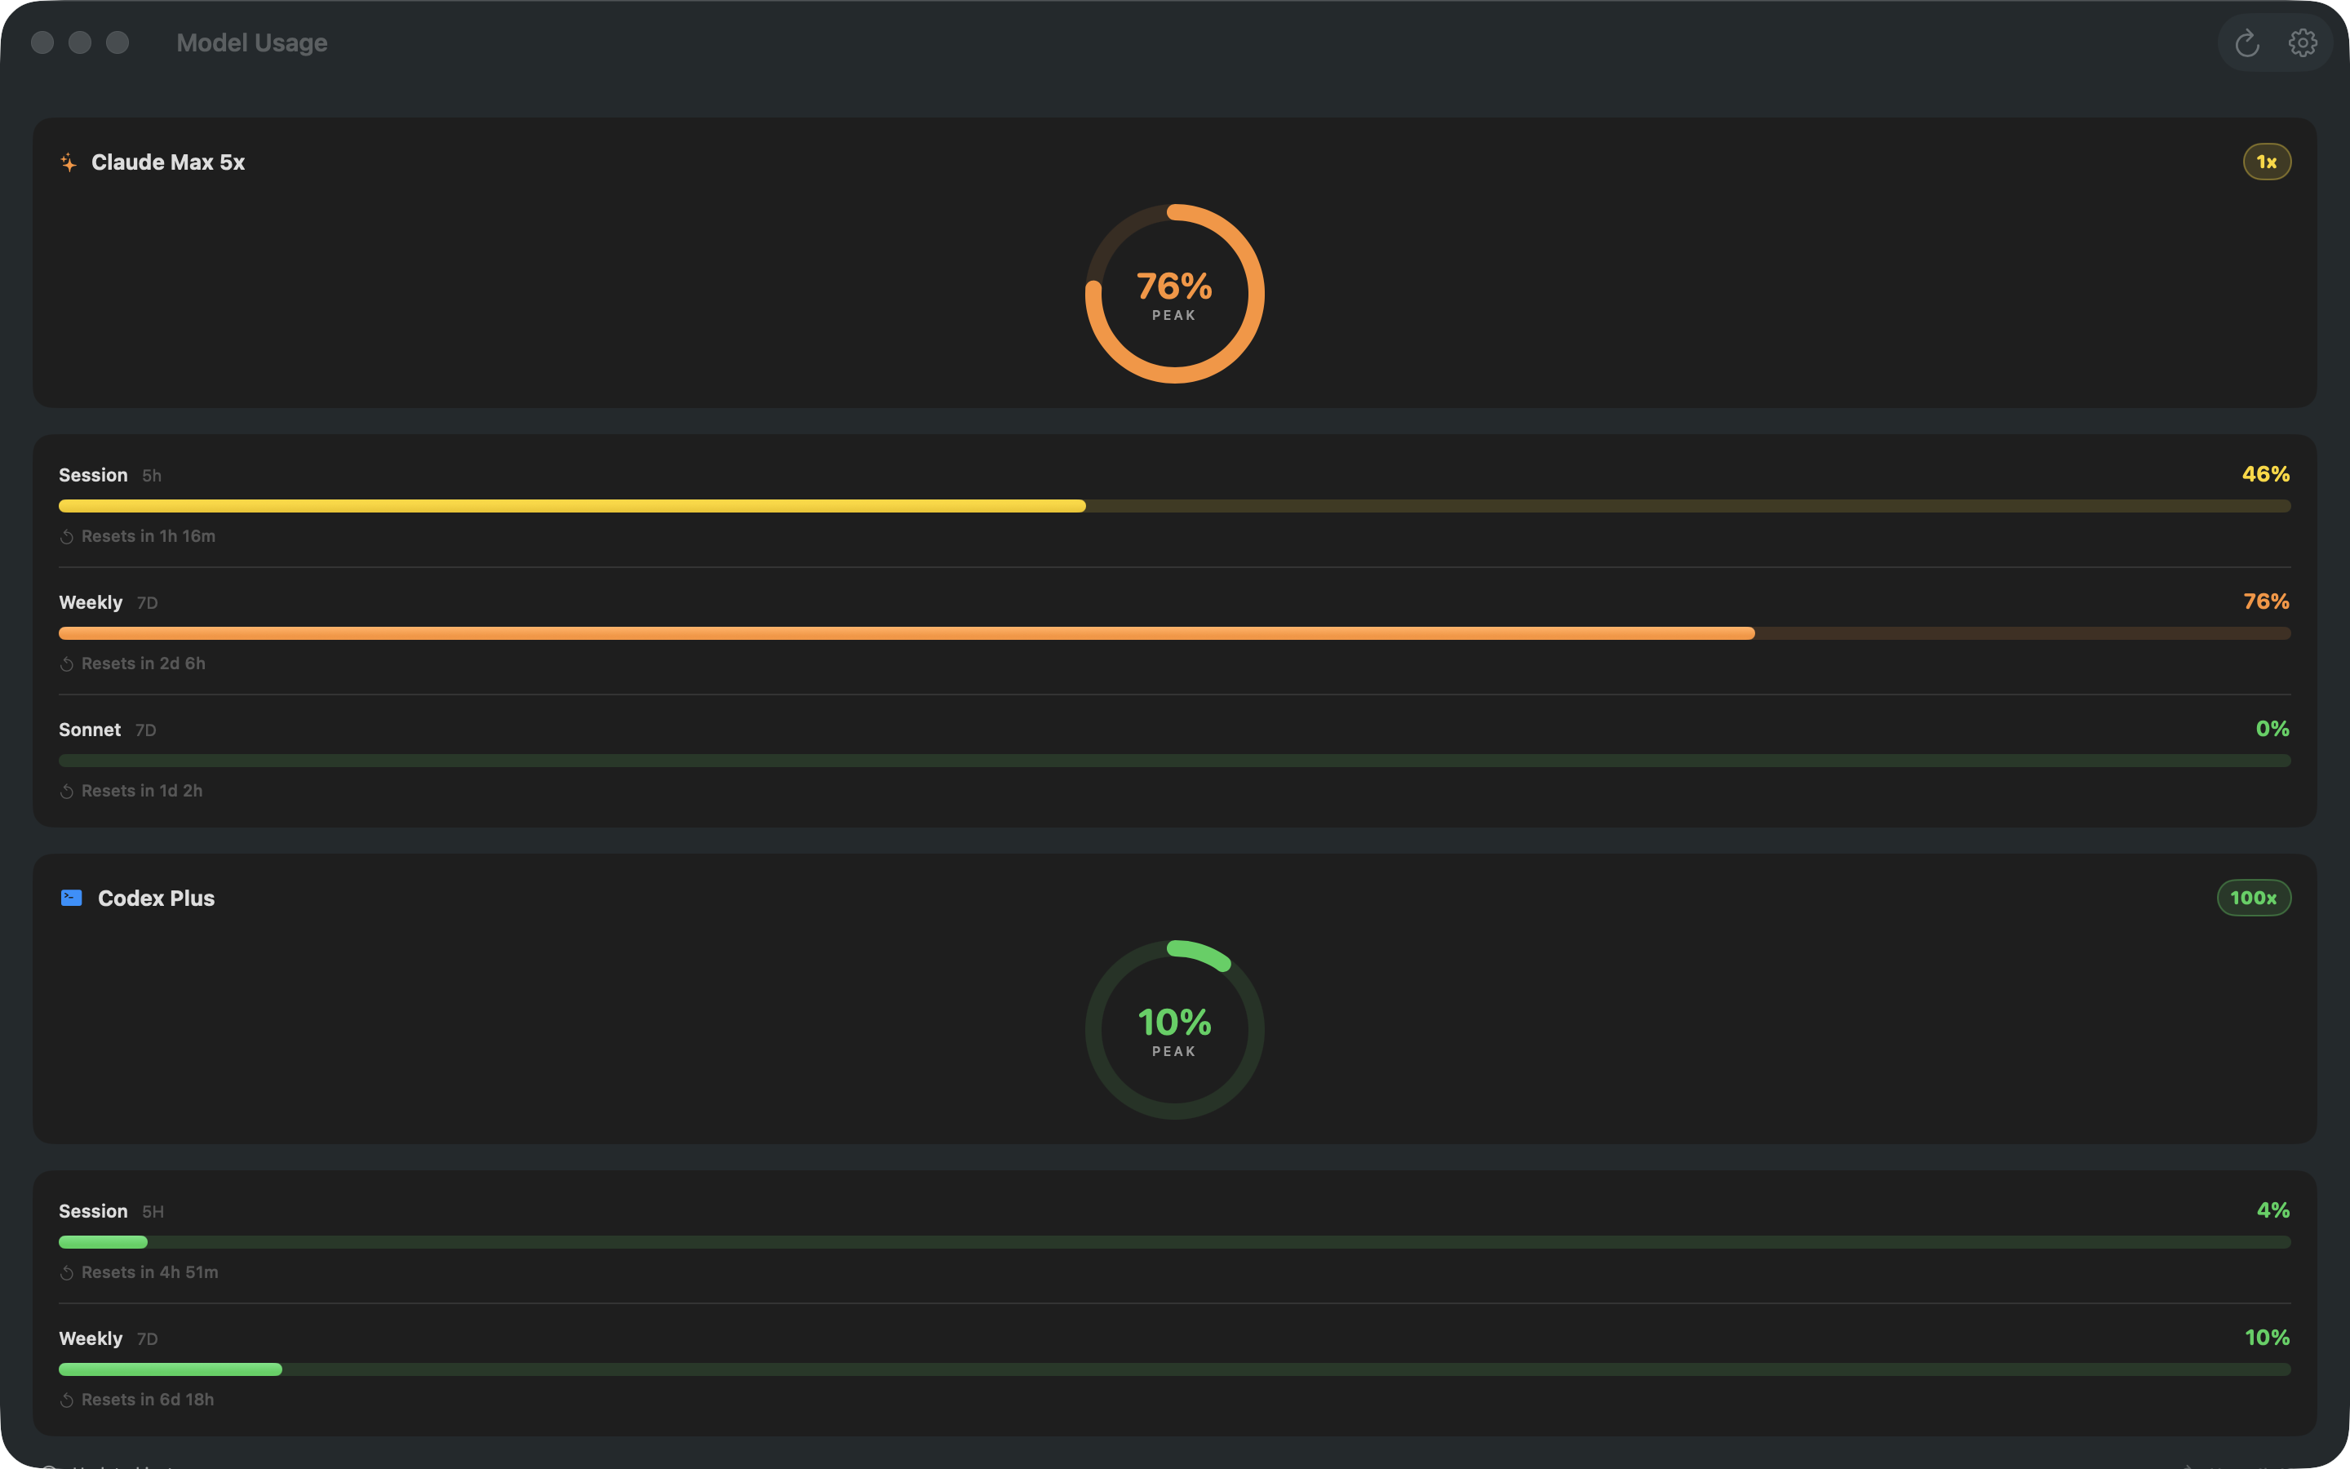
Task: Click the 0% Sonnet percentage label
Action: click(2272, 729)
